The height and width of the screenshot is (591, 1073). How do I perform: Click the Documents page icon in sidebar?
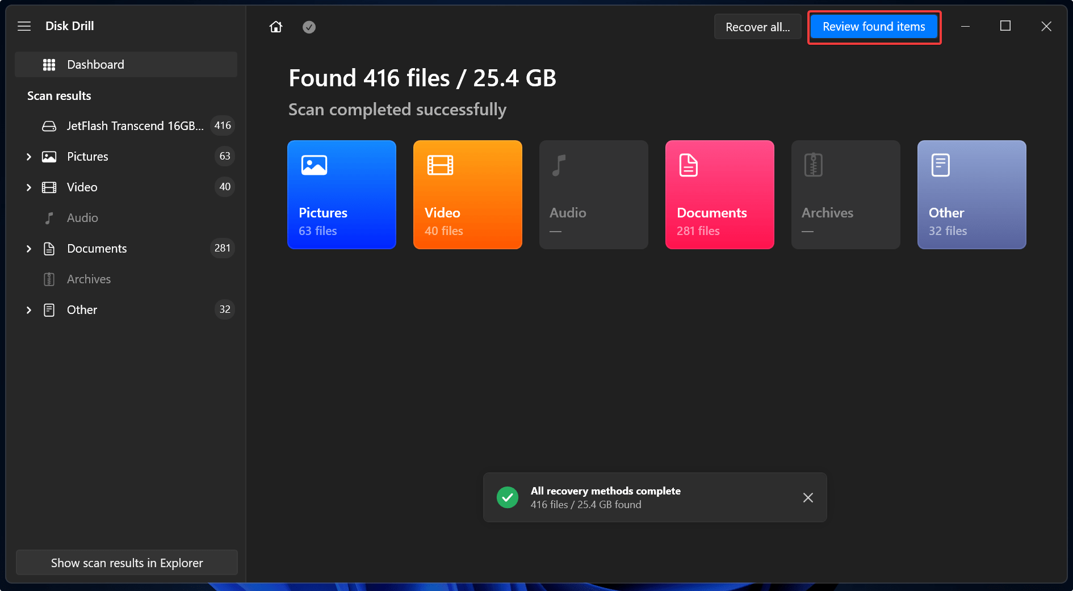click(x=49, y=249)
